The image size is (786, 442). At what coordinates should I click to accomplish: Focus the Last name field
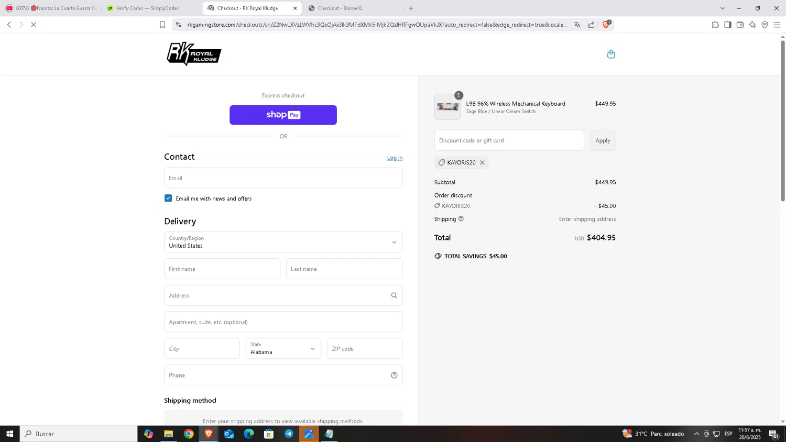point(344,269)
